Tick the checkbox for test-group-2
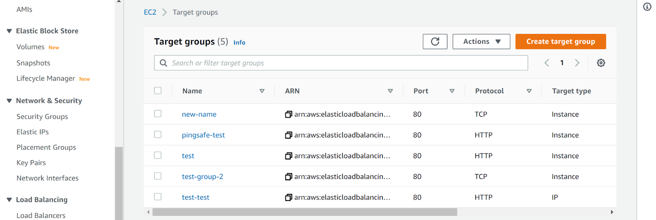 coord(158,176)
